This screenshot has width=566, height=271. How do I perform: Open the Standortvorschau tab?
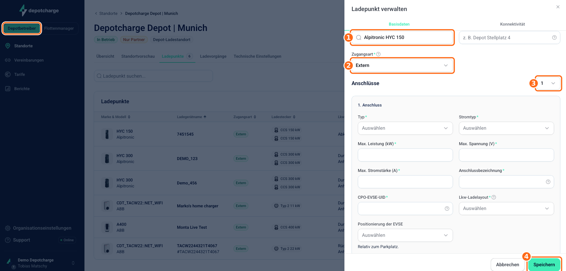138,56
